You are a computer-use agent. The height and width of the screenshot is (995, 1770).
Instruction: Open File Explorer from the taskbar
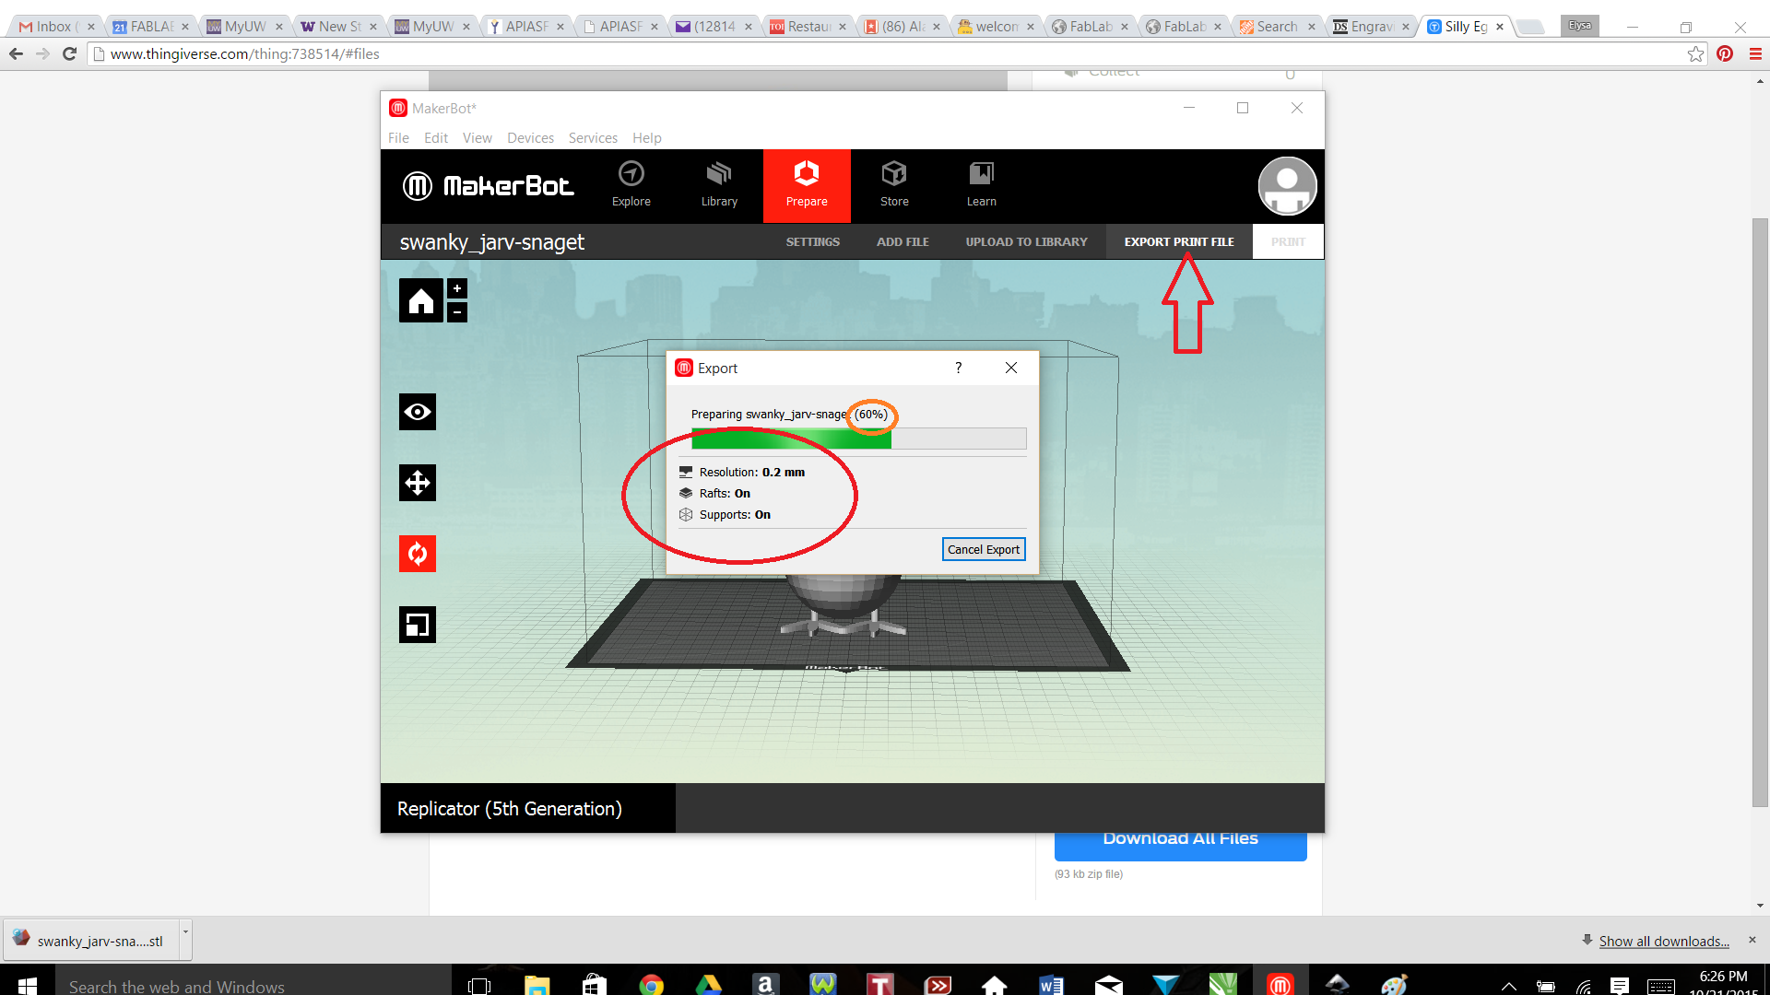537,984
